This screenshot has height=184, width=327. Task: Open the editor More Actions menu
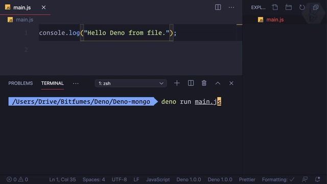231,7
